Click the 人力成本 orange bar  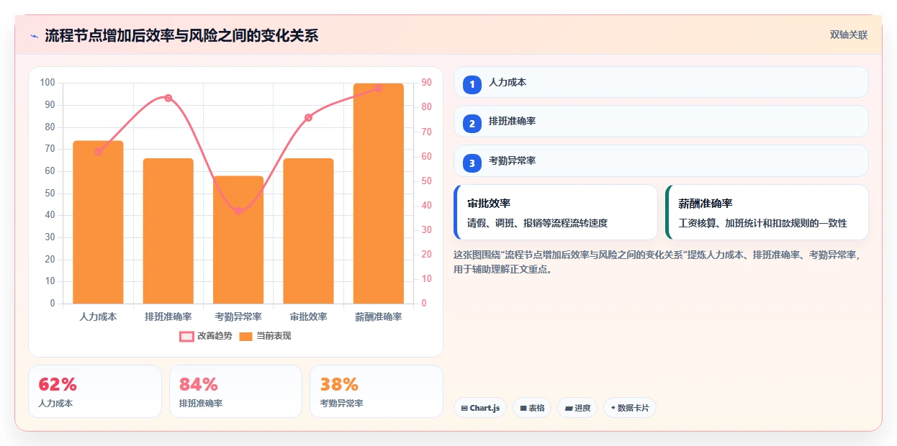(x=98, y=222)
